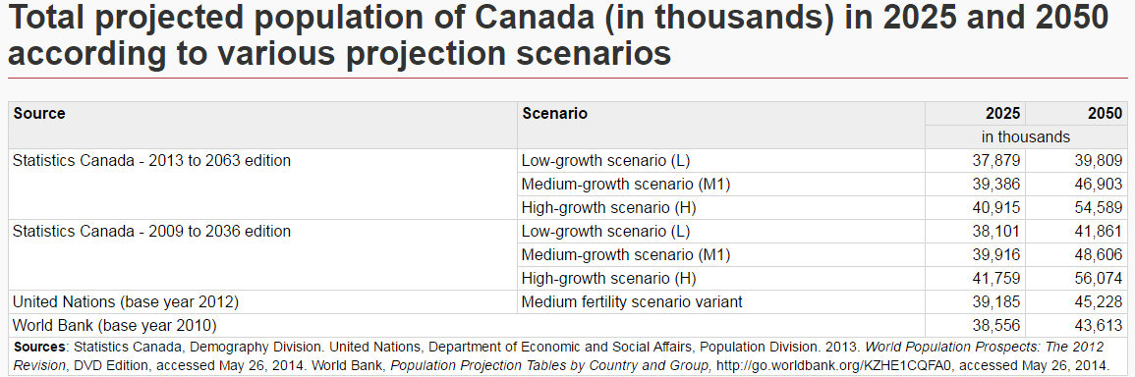Viewport: 1135px width, 377px height.
Task: Click the Scenario column header
Action: click(721, 126)
